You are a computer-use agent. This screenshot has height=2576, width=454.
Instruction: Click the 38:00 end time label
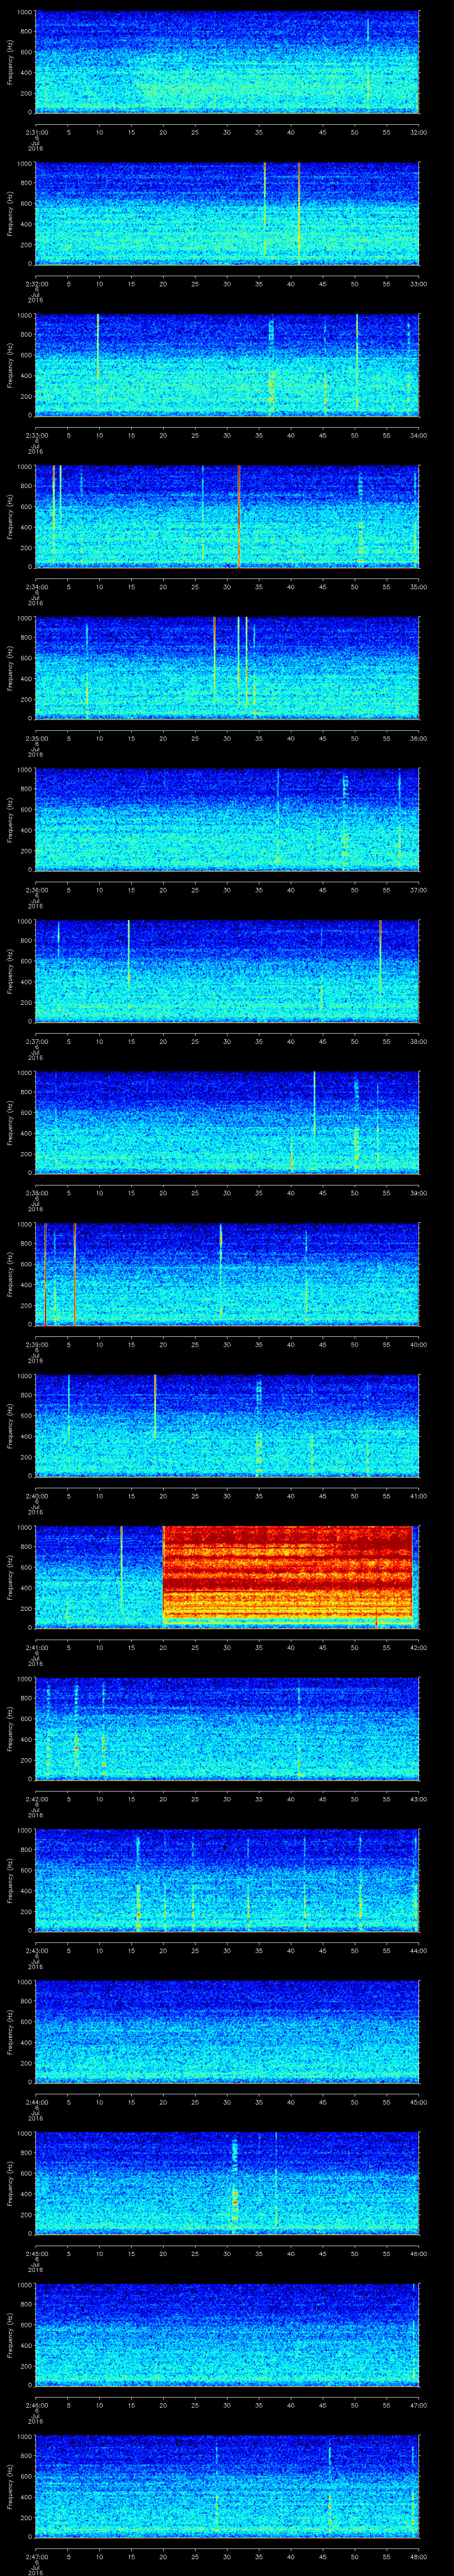point(418,1041)
